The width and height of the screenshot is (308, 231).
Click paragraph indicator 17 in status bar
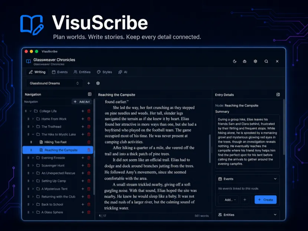102,216
